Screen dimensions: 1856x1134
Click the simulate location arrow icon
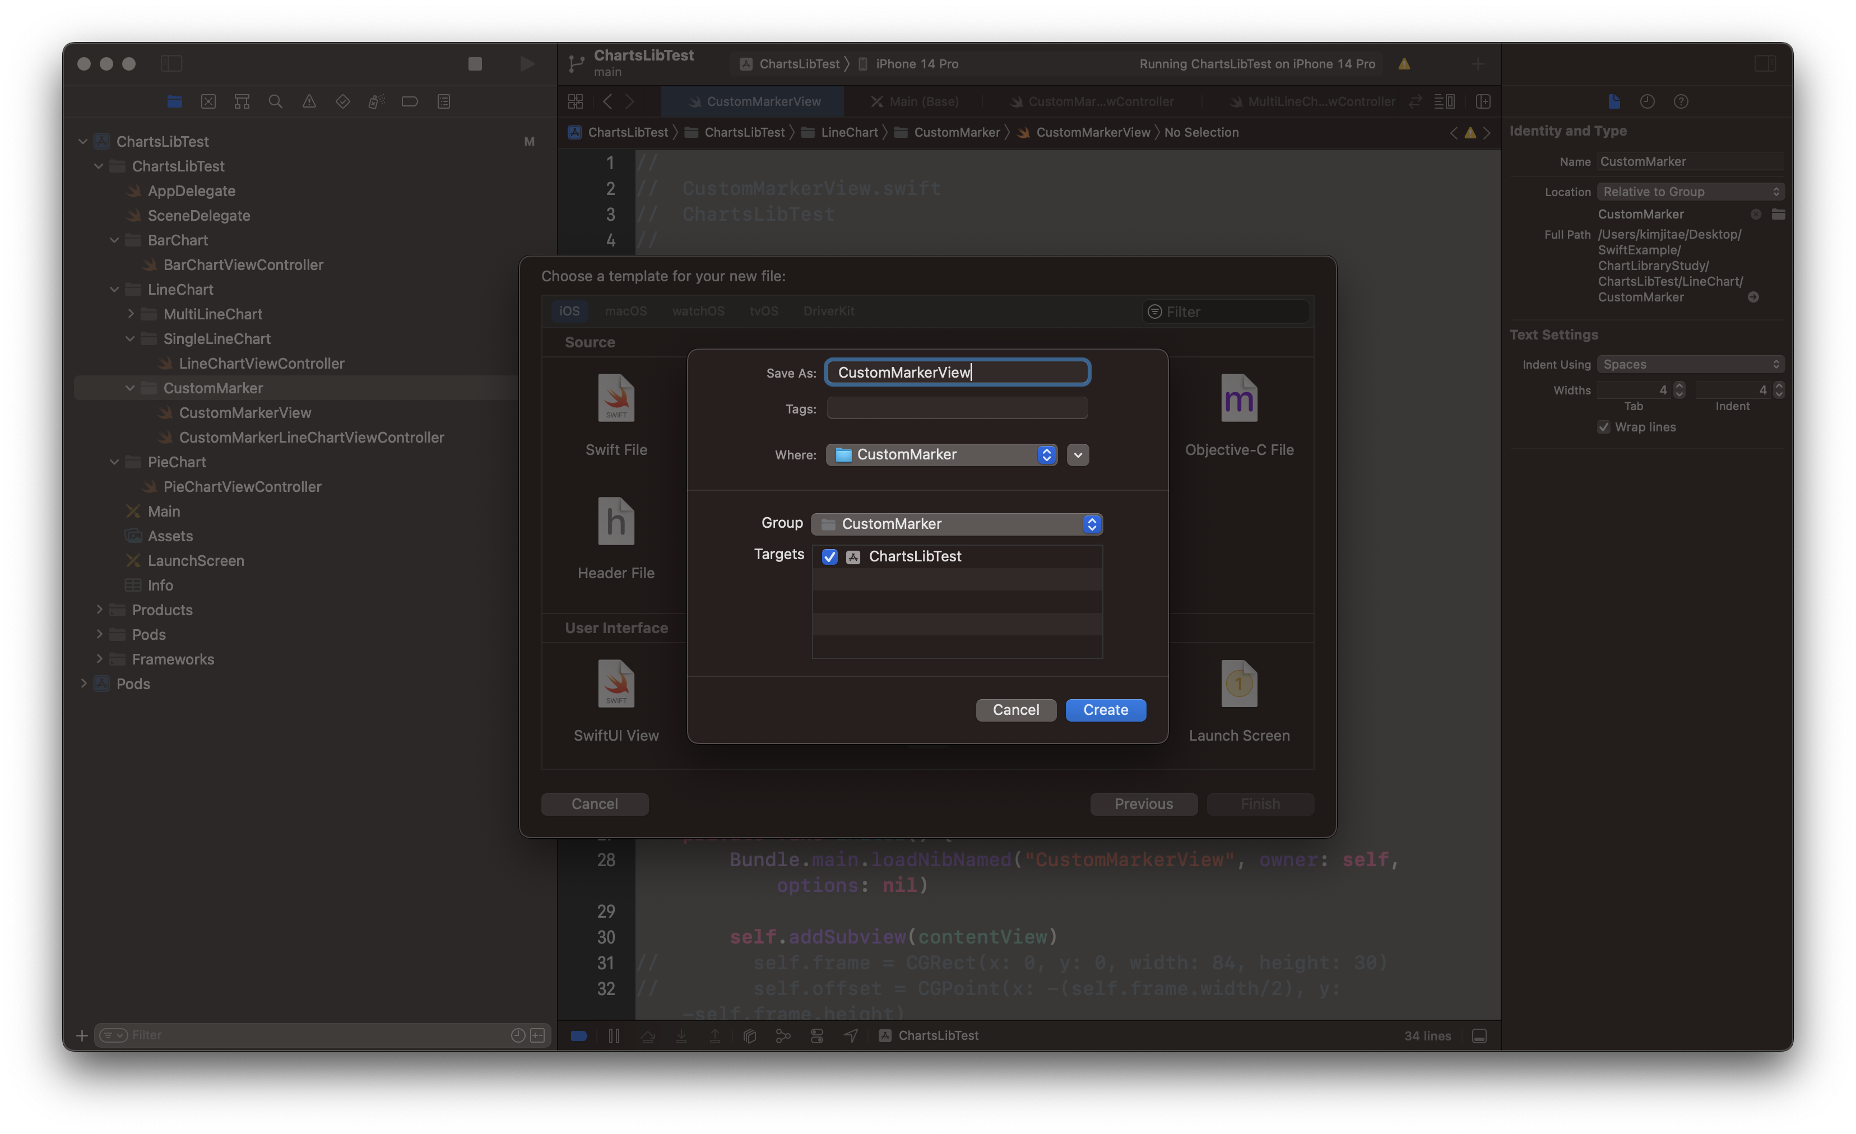(x=851, y=1036)
